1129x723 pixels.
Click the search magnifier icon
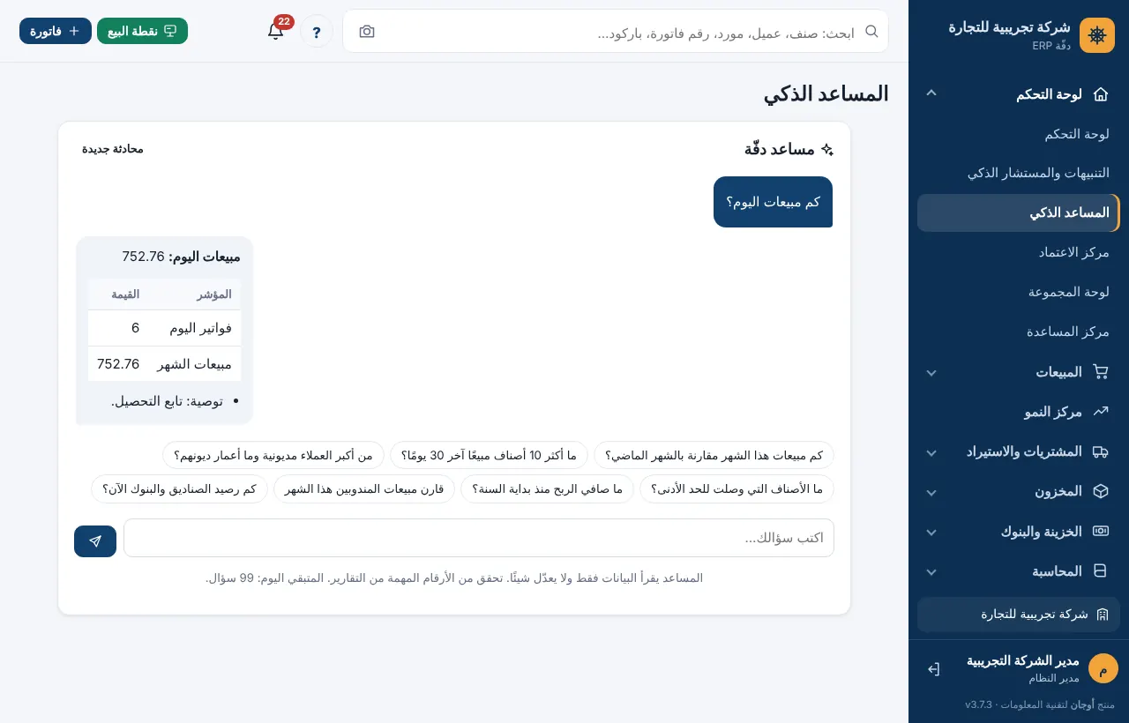point(871,31)
